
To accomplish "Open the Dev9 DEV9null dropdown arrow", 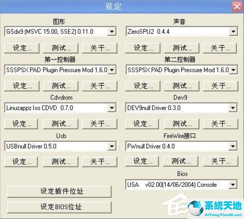I will tap(233, 108).
